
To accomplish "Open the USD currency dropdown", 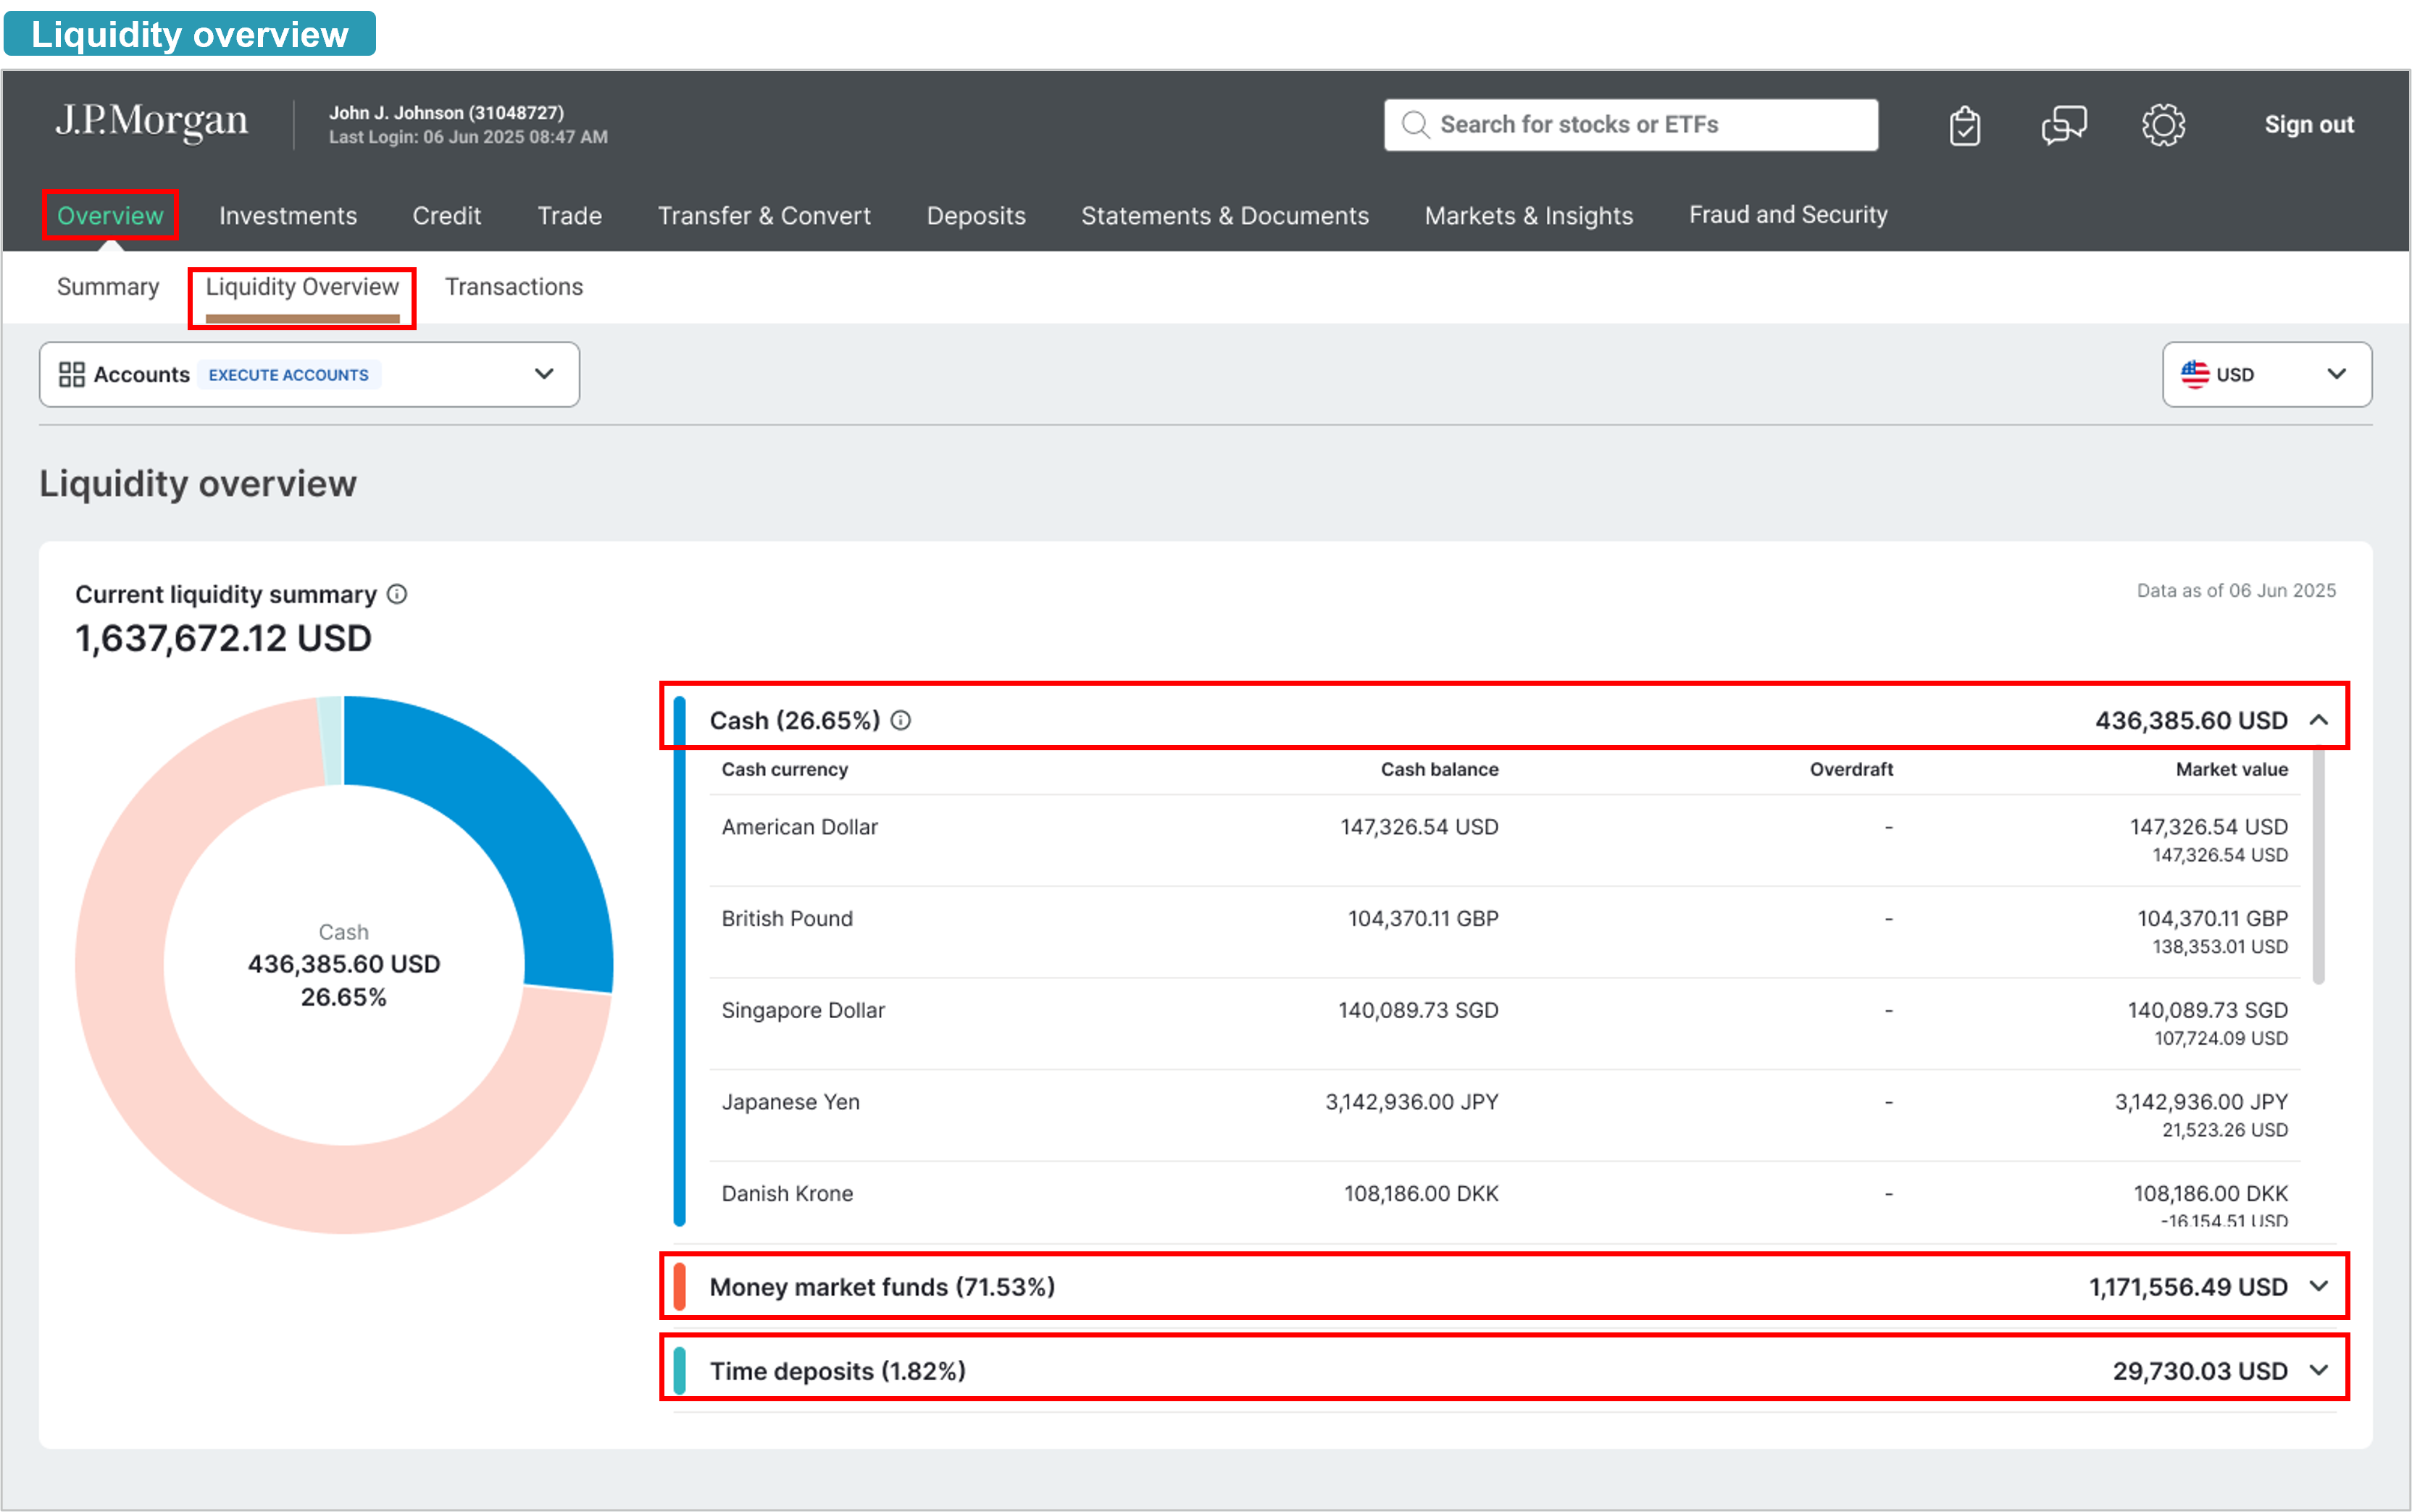I will 2336,375.
